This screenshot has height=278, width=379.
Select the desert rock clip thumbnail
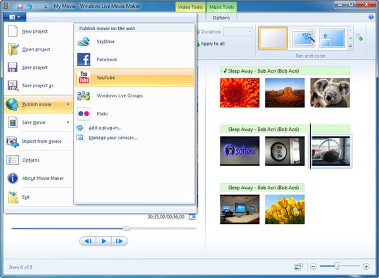click(x=285, y=93)
